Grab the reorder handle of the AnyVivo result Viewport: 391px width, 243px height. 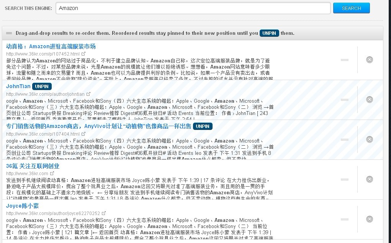pos(345,140)
